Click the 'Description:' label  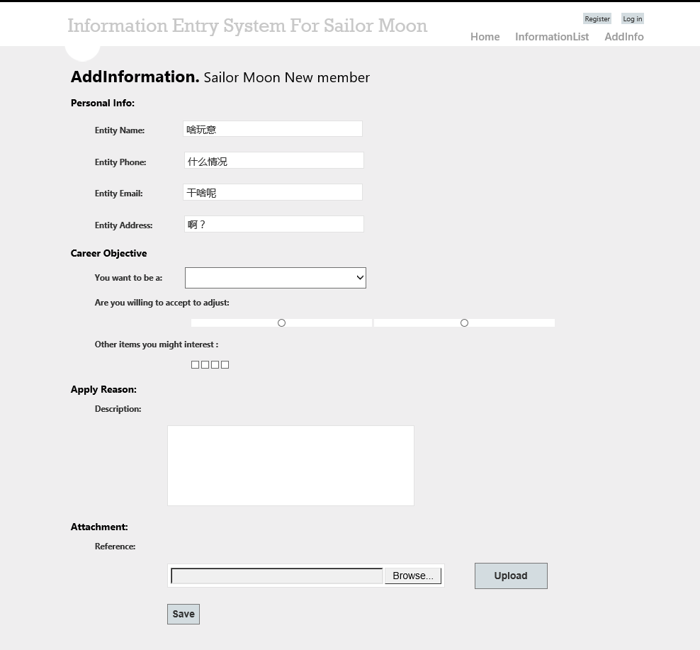[118, 409]
